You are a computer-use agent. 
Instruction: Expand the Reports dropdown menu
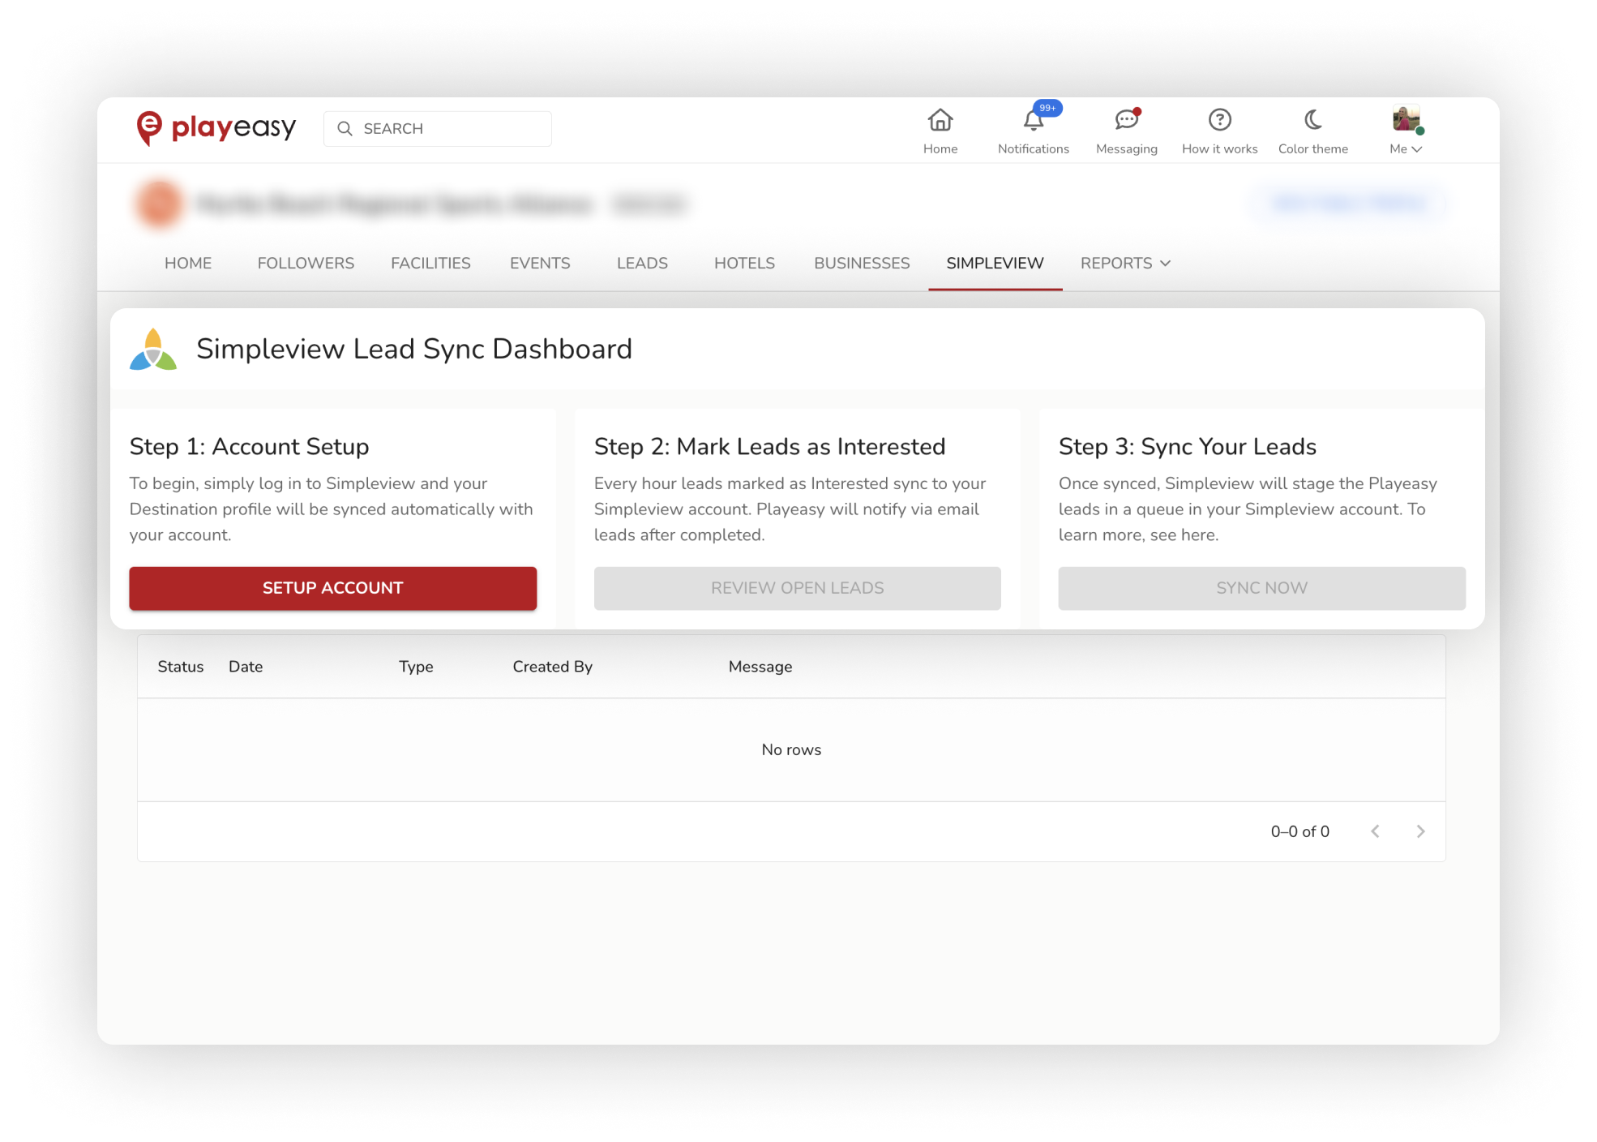click(x=1124, y=262)
